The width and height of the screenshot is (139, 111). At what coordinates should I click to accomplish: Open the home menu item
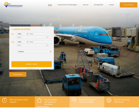click(50, 5)
